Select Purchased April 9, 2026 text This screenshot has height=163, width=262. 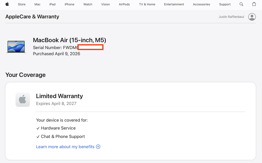click(x=56, y=54)
